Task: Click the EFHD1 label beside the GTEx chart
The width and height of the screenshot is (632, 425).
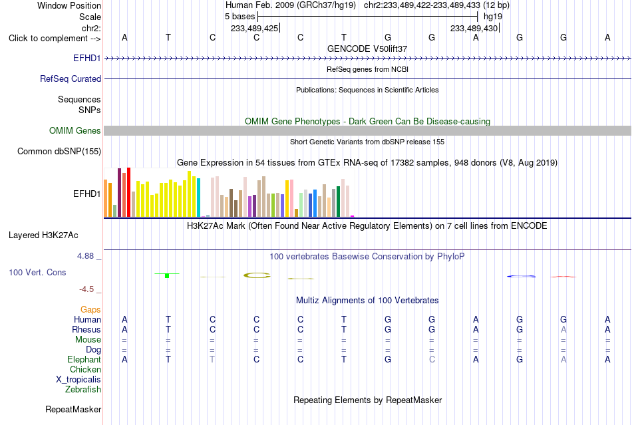Action: (x=86, y=194)
